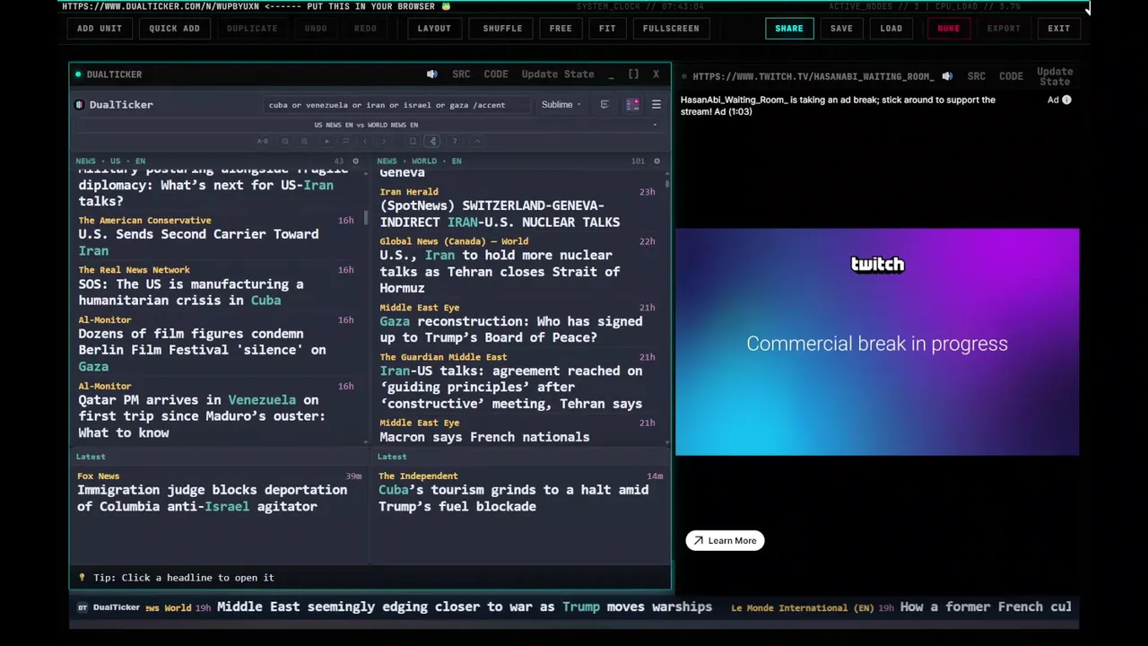Click the highlighted accent icon in toolbar
This screenshot has height=646, width=1148.
coord(433,141)
